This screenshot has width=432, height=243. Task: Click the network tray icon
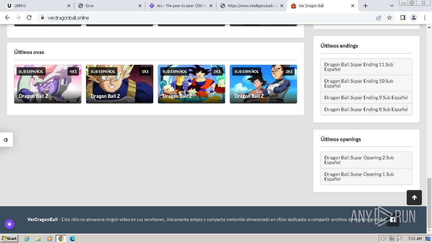(x=392, y=239)
